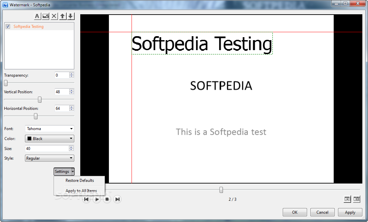
Task: Increase Transparency with the up arrow
Action: pyautogui.click(x=72, y=74)
